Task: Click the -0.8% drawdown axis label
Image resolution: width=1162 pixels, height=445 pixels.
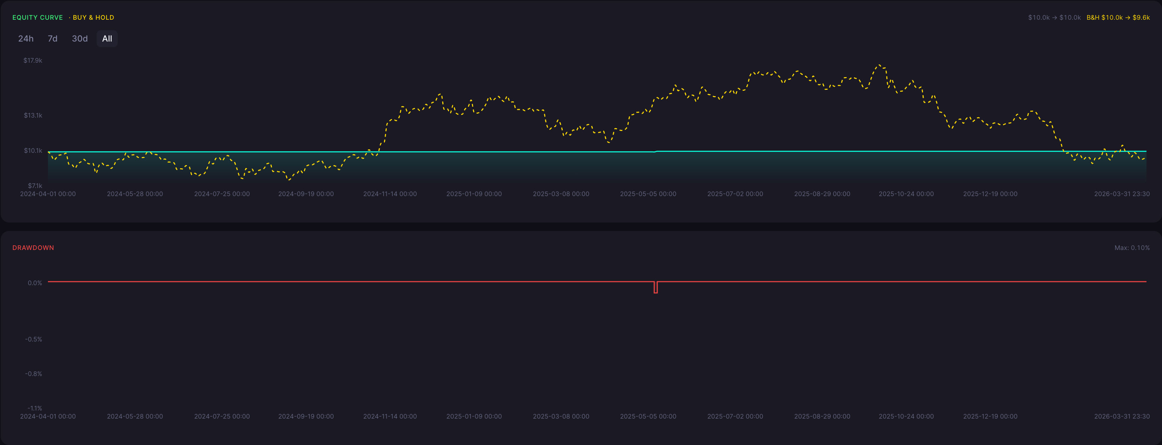Action: pos(33,374)
